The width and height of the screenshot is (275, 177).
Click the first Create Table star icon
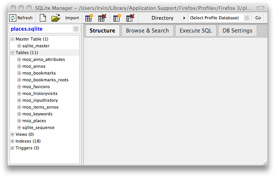(89, 18)
